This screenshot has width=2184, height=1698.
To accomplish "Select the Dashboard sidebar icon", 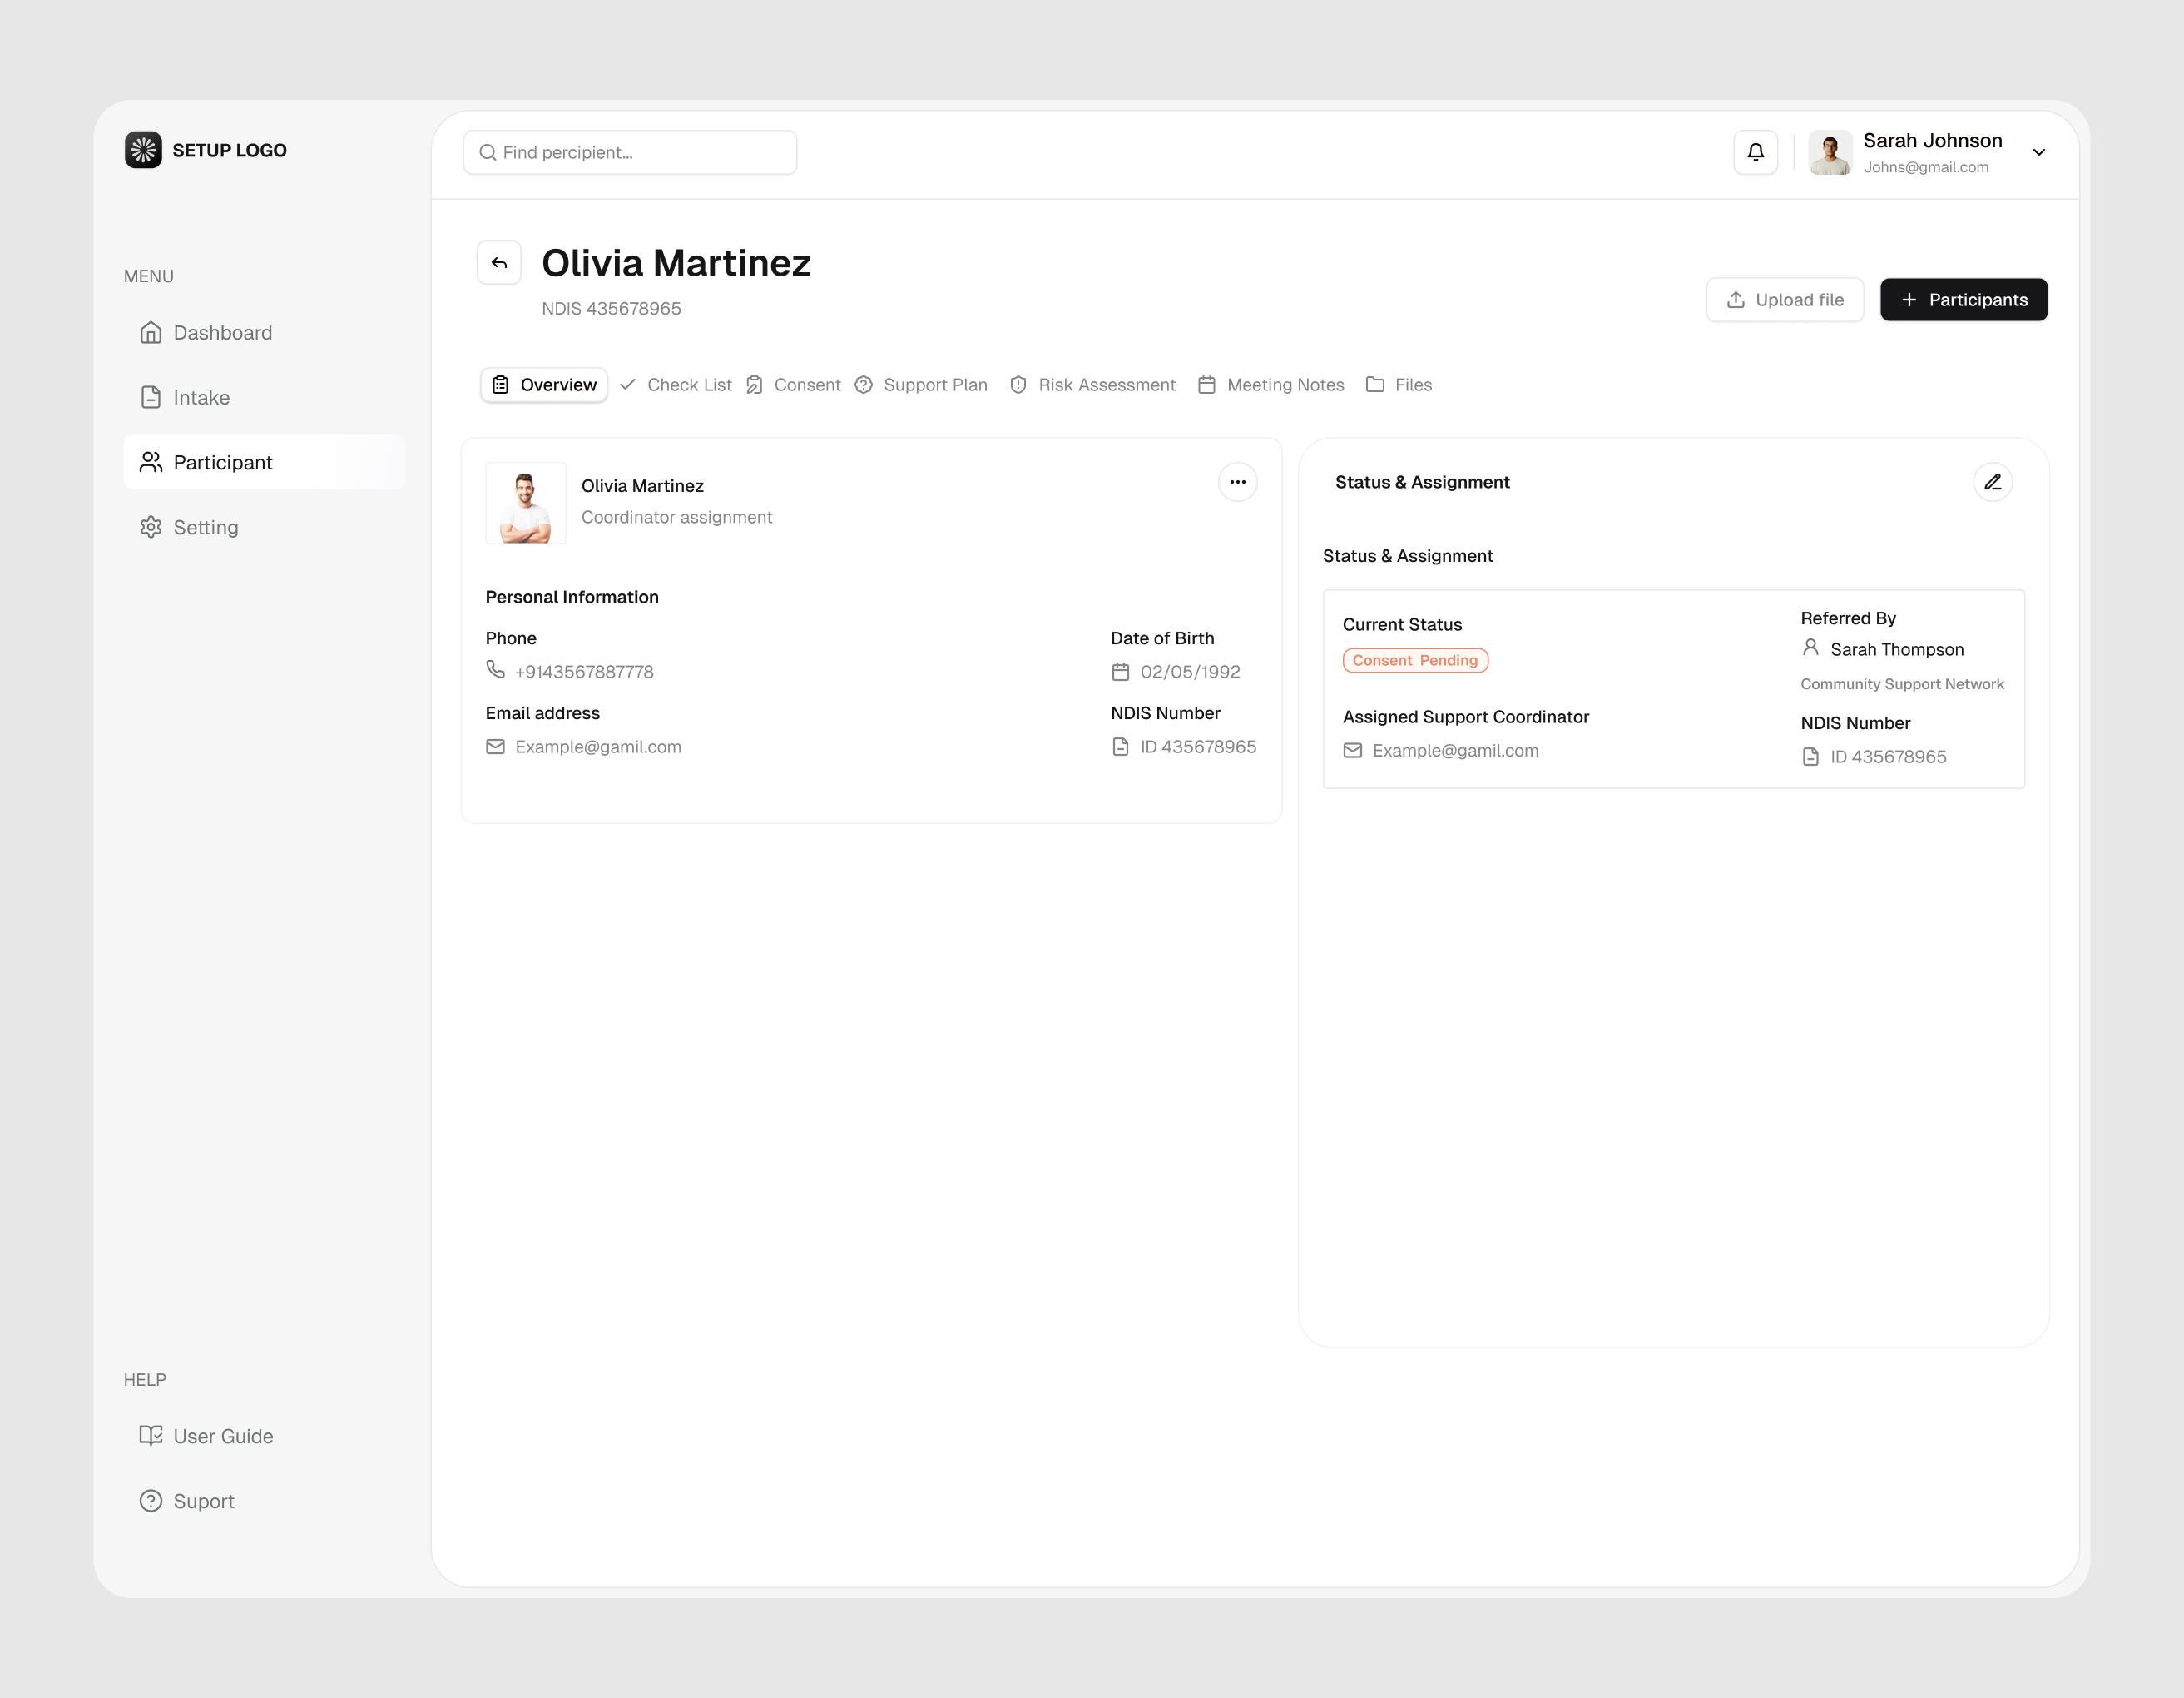I will pyautogui.click(x=151, y=331).
